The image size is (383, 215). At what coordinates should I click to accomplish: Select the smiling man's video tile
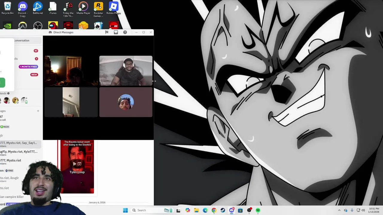point(126,71)
